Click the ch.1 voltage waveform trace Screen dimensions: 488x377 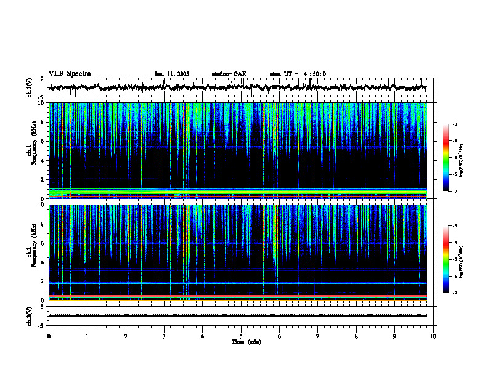pyautogui.click(x=238, y=87)
